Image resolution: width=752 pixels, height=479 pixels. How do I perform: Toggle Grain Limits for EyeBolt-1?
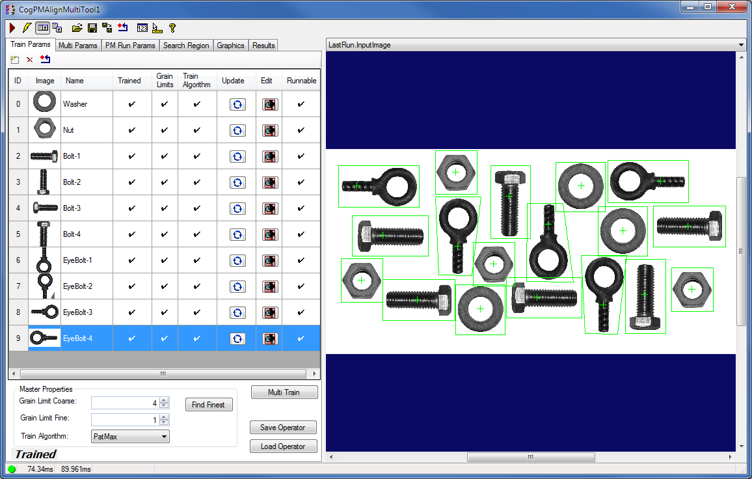click(x=165, y=260)
